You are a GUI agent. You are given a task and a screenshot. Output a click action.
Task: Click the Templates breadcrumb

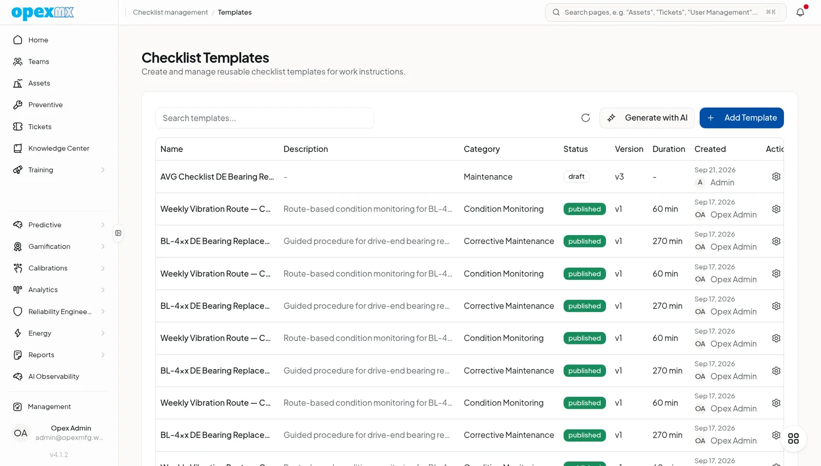[234, 12]
